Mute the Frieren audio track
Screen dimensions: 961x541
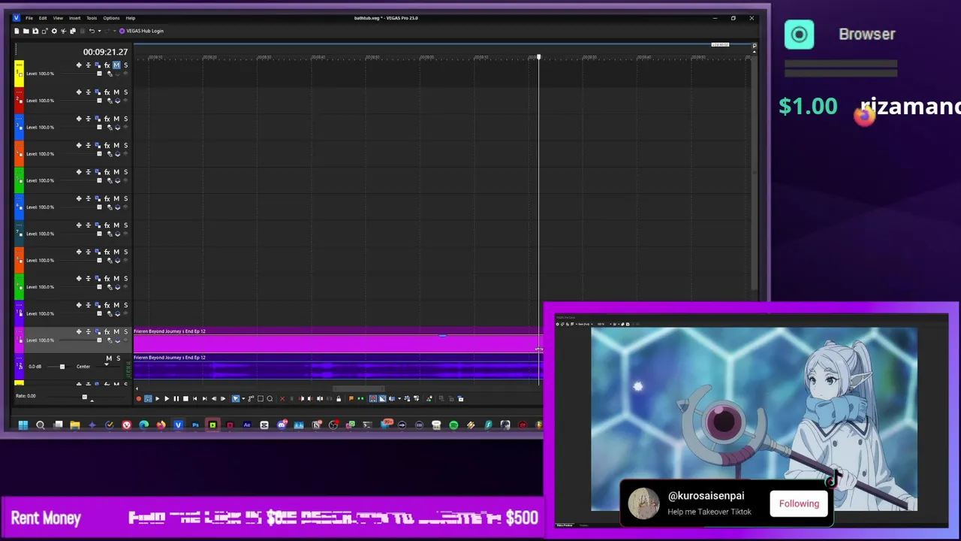tap(109, 358)
